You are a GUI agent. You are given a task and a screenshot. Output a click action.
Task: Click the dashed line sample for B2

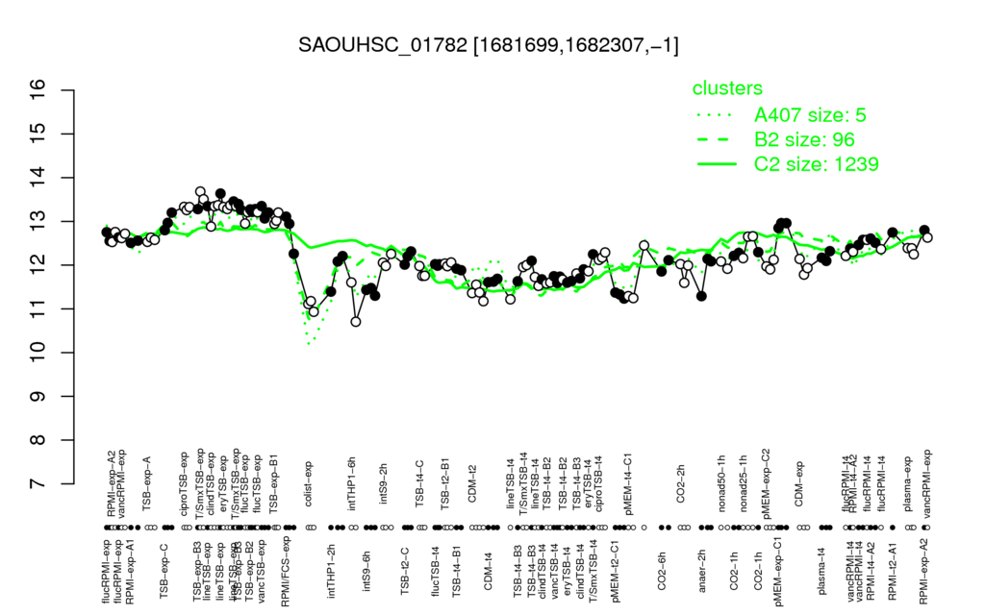(716, 139)
